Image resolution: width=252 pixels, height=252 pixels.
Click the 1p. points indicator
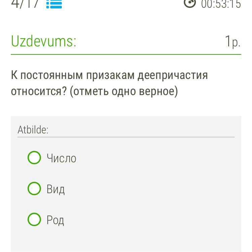click(x=233, y=42)
